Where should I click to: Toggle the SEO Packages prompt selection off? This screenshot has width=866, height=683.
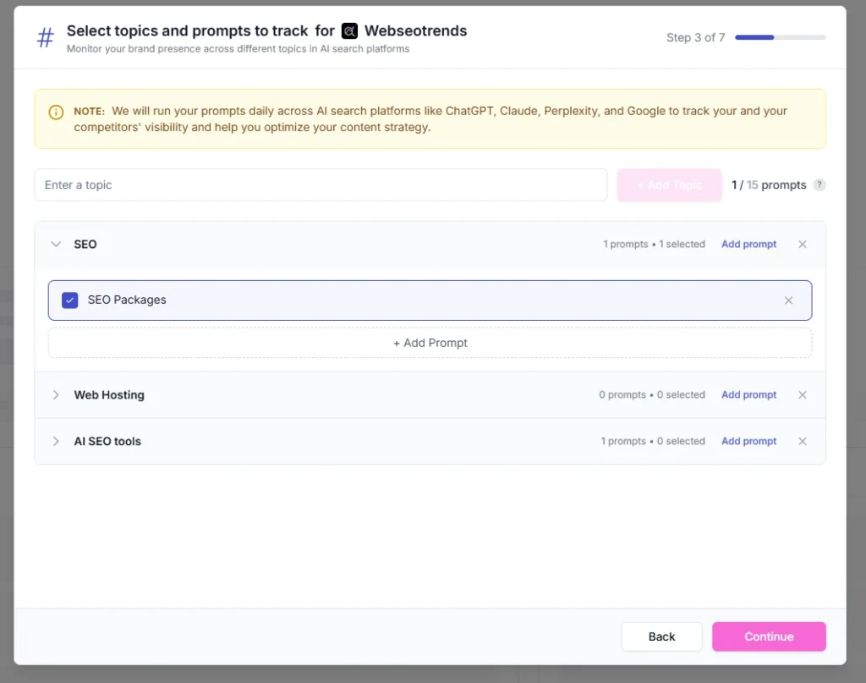pyautogui.click(x=69, y=300)
